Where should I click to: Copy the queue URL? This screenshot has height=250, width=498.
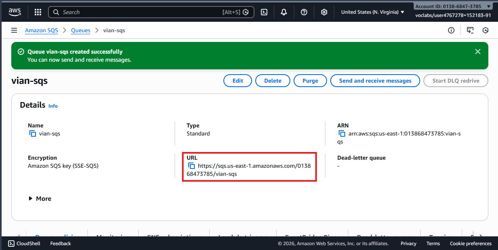point(192,166)
